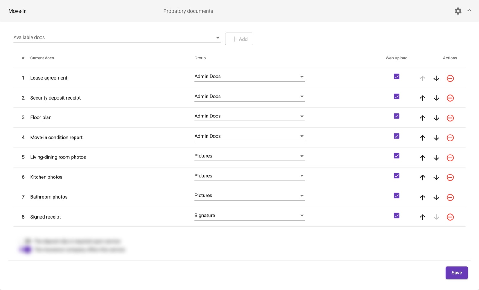Move Security deposit receipt up
The height and width of the screenshot is (290, 479).
[x=422, y=98]
